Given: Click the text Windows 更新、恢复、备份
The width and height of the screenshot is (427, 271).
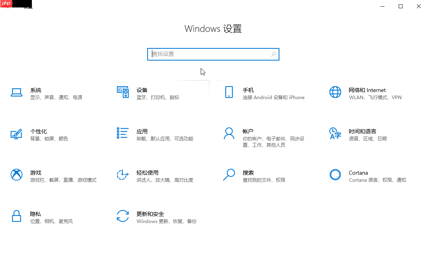Looking at the screenshot, I should (166, 221).
